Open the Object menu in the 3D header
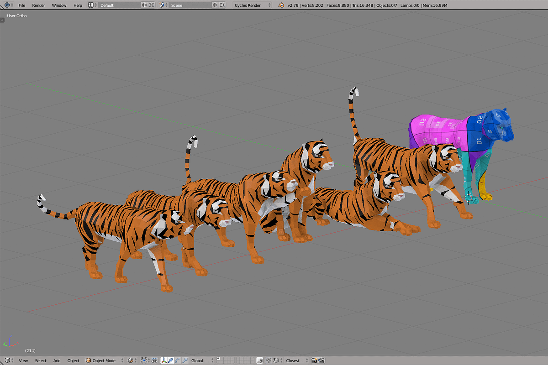 (x=74, y=360)
